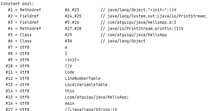Click the 'LineNumberTable' text
Viewport: 208px width, 111px height.
[x=82, y=79]
